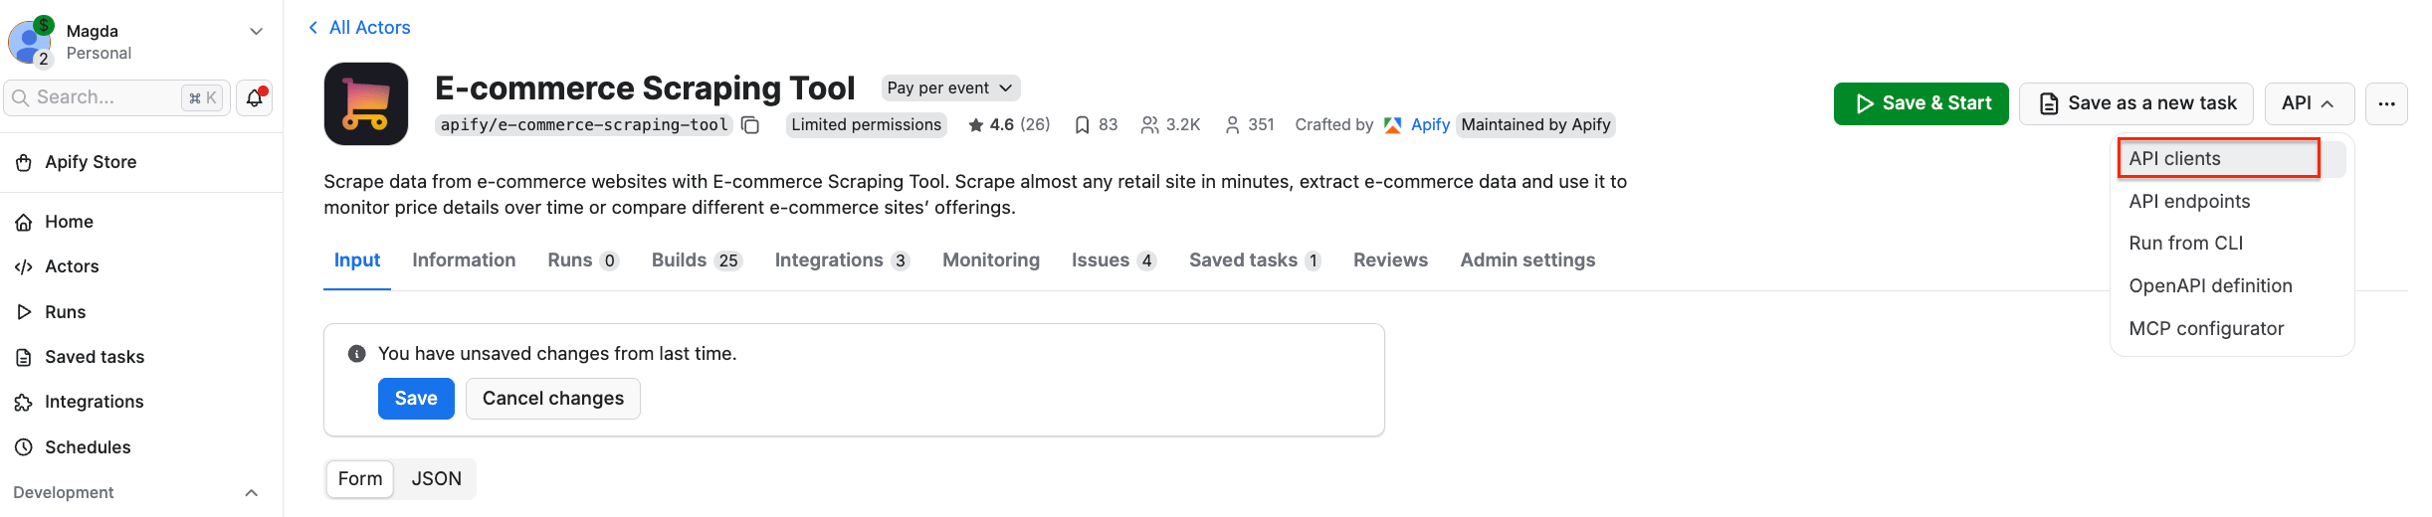Click the Apify logo icon next to Crafted by
Screen dimensions: 2432x517
point(1393,125)
